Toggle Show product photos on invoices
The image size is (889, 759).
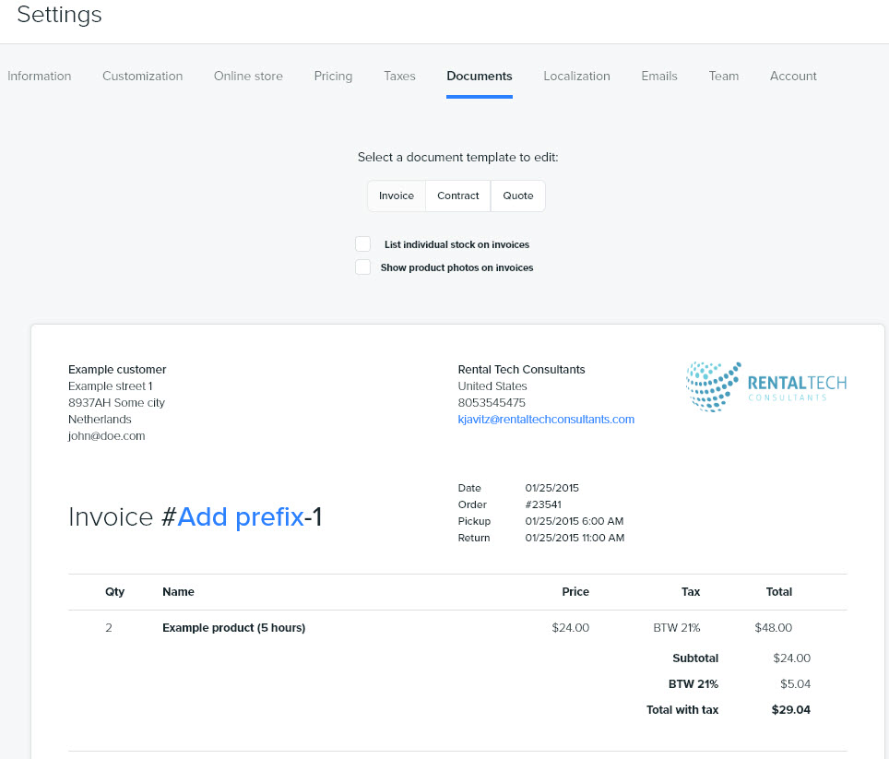(x=362, y=267)
